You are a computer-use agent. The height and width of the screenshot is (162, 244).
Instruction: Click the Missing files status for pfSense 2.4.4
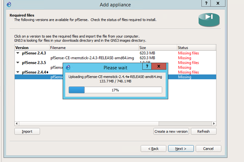[x=188, y=72]
